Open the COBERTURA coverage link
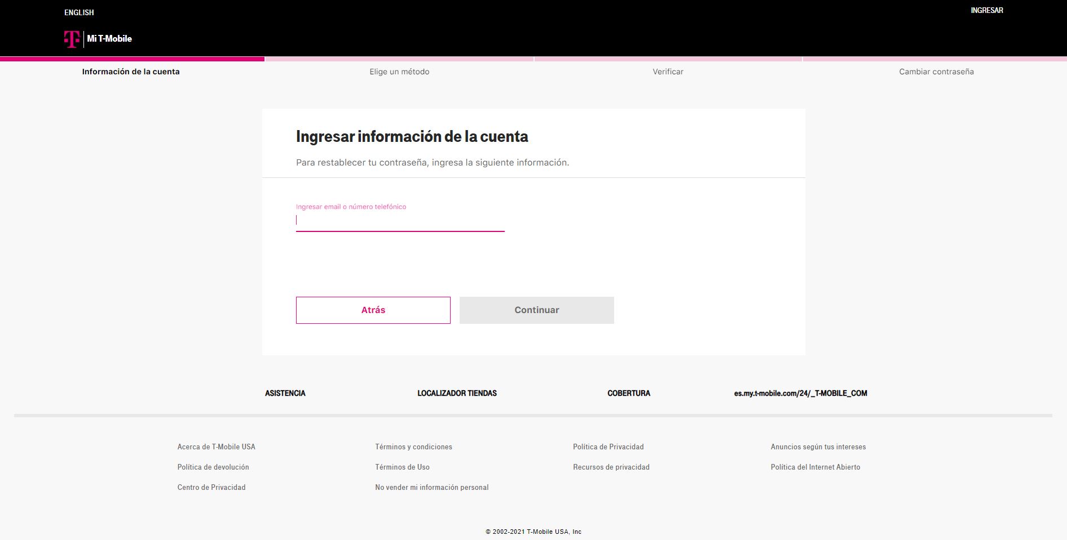 [x=628, y=393]
